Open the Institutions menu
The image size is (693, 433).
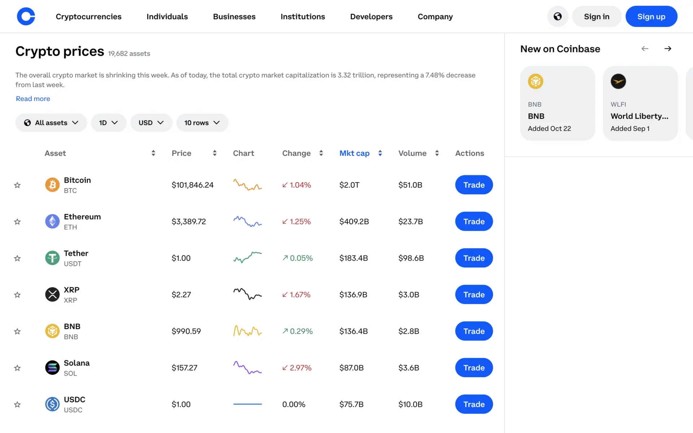click(x=303, y=16)
